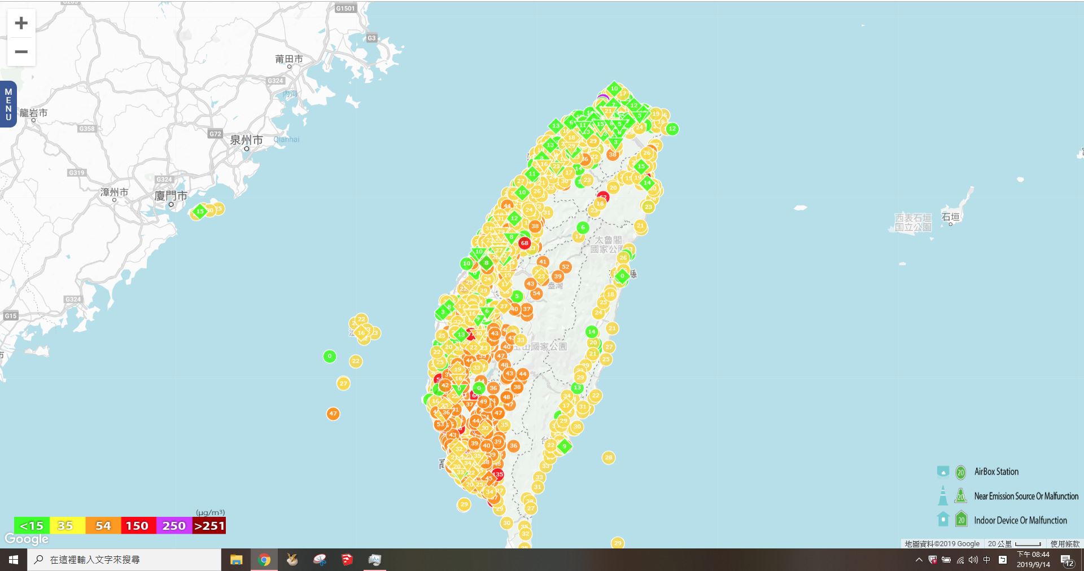The width and height of the screenshot is (1084, 571).
Task: Toggle AirBox Station layer icon
Action: pos(943,471)
